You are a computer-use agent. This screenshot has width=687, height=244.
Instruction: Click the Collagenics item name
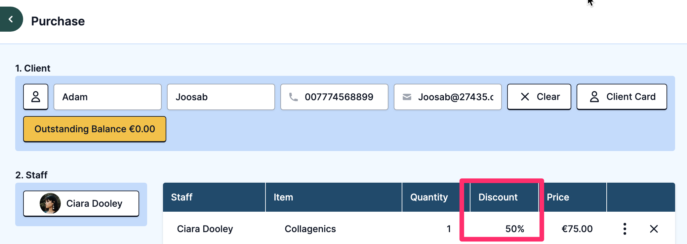click(310, 229)
